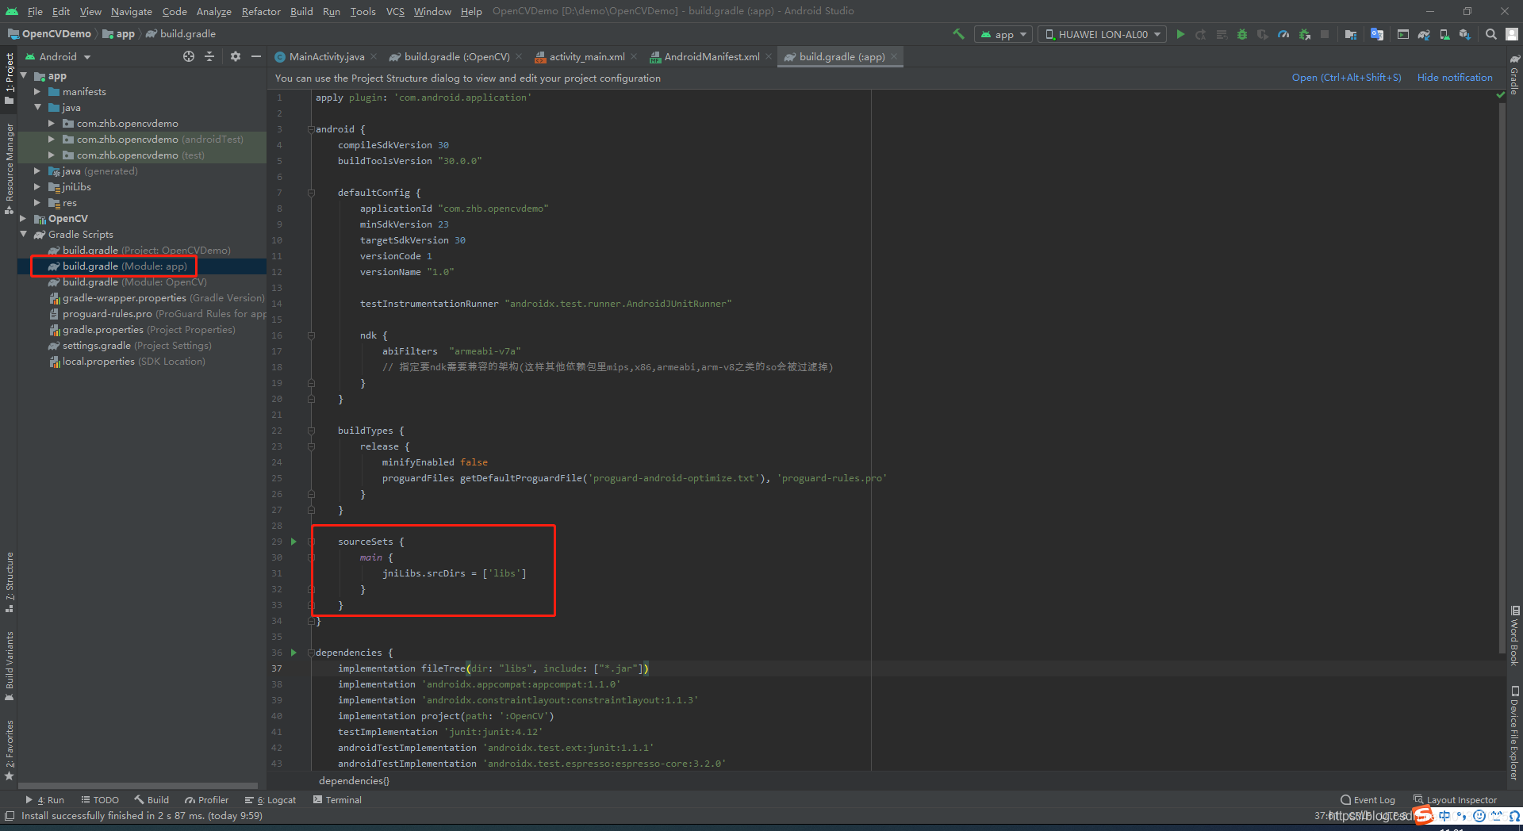
Task: Open the Terminal tool window button
Action: point(337,800)
